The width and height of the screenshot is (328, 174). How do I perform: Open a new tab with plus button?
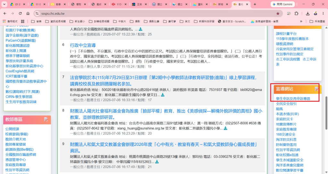pyautogui.click(x=255, y=4)
